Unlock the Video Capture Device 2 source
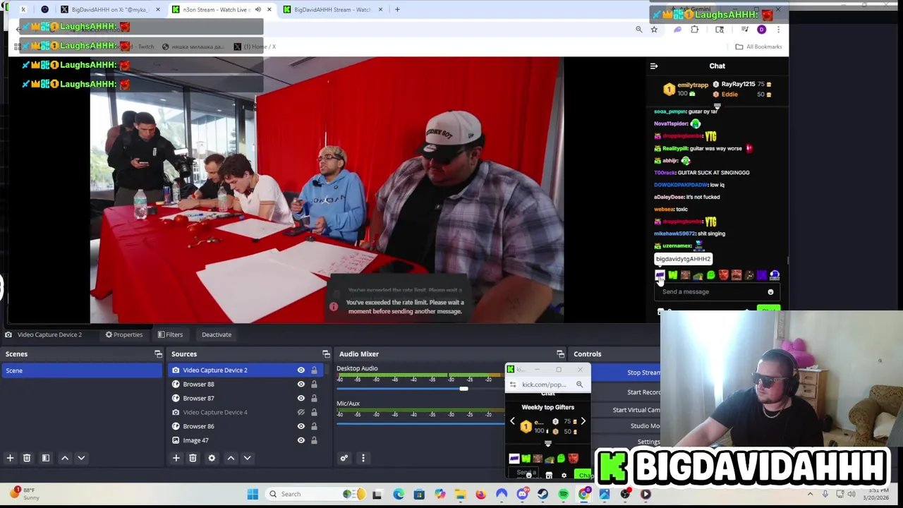Screen dimensions: 903x508 pos(314,370)
